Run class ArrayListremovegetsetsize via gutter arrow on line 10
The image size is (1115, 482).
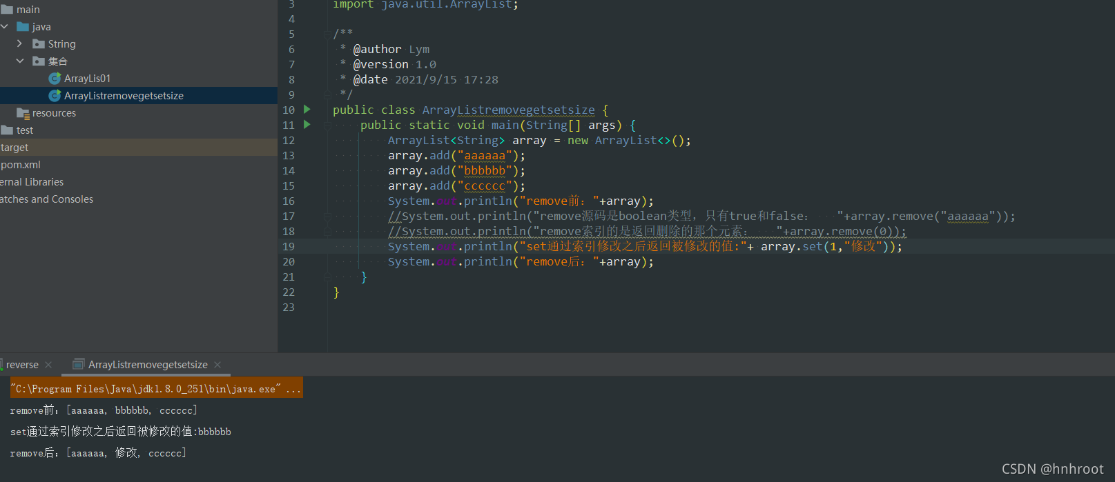[x=307, y=110]
